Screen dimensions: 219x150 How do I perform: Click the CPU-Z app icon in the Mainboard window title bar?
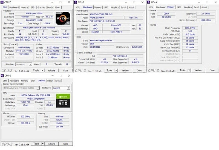point(76,2)
